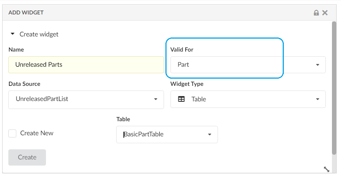341x180 pixels.
Task: Click the Name field containing Unreleased Parts
Action: click(86, 65)
